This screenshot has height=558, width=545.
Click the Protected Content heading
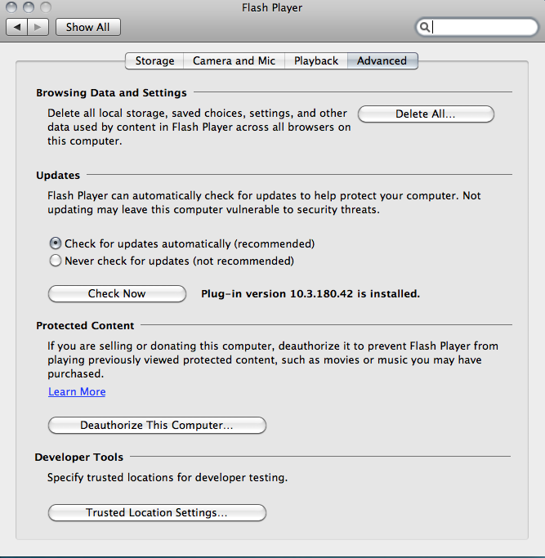(85, 326)
